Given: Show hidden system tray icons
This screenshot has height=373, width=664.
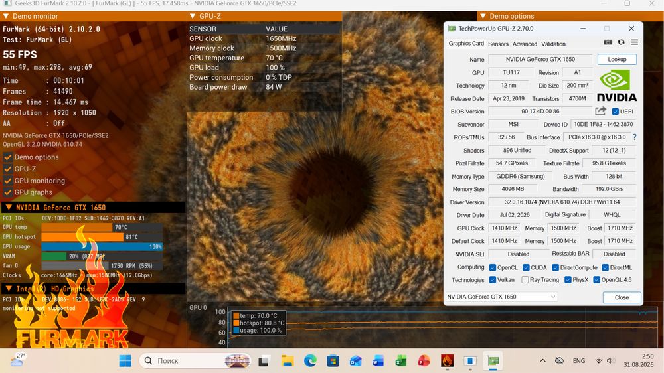Looking at the screenshot, I should pos(542,361).
